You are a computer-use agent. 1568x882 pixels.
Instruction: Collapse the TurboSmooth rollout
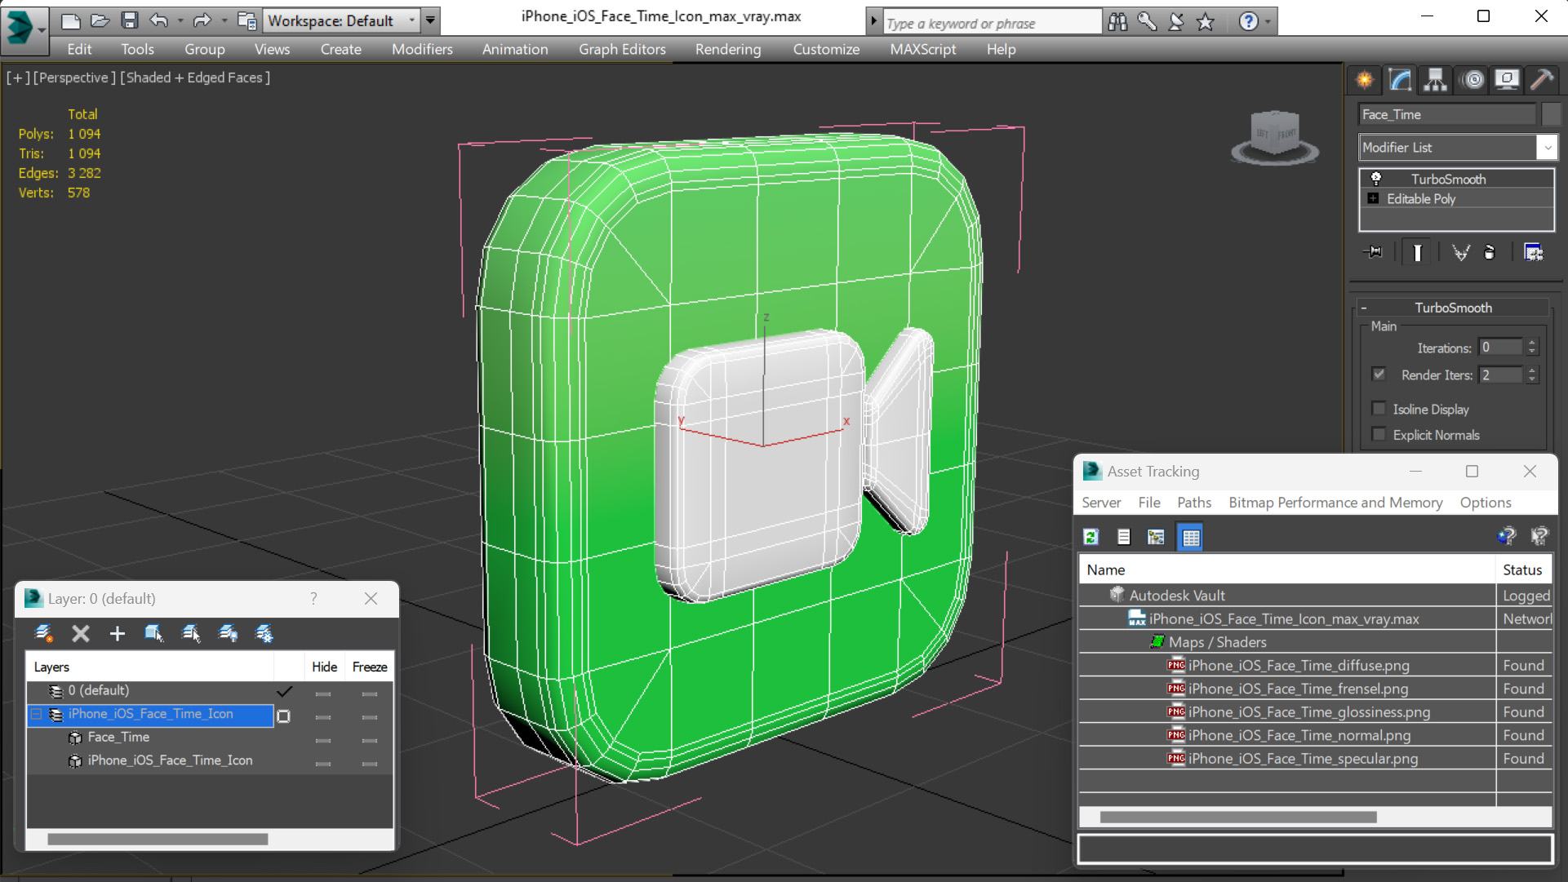click(1363, 308)
